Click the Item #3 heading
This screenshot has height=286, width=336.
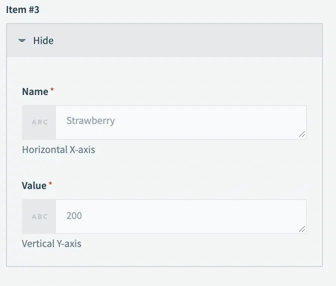[x=22, y=9]
